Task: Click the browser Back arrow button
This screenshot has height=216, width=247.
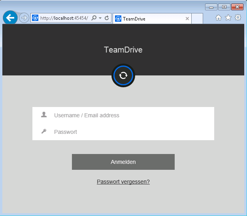Action: pyautogui.click(x=10, y=17)
